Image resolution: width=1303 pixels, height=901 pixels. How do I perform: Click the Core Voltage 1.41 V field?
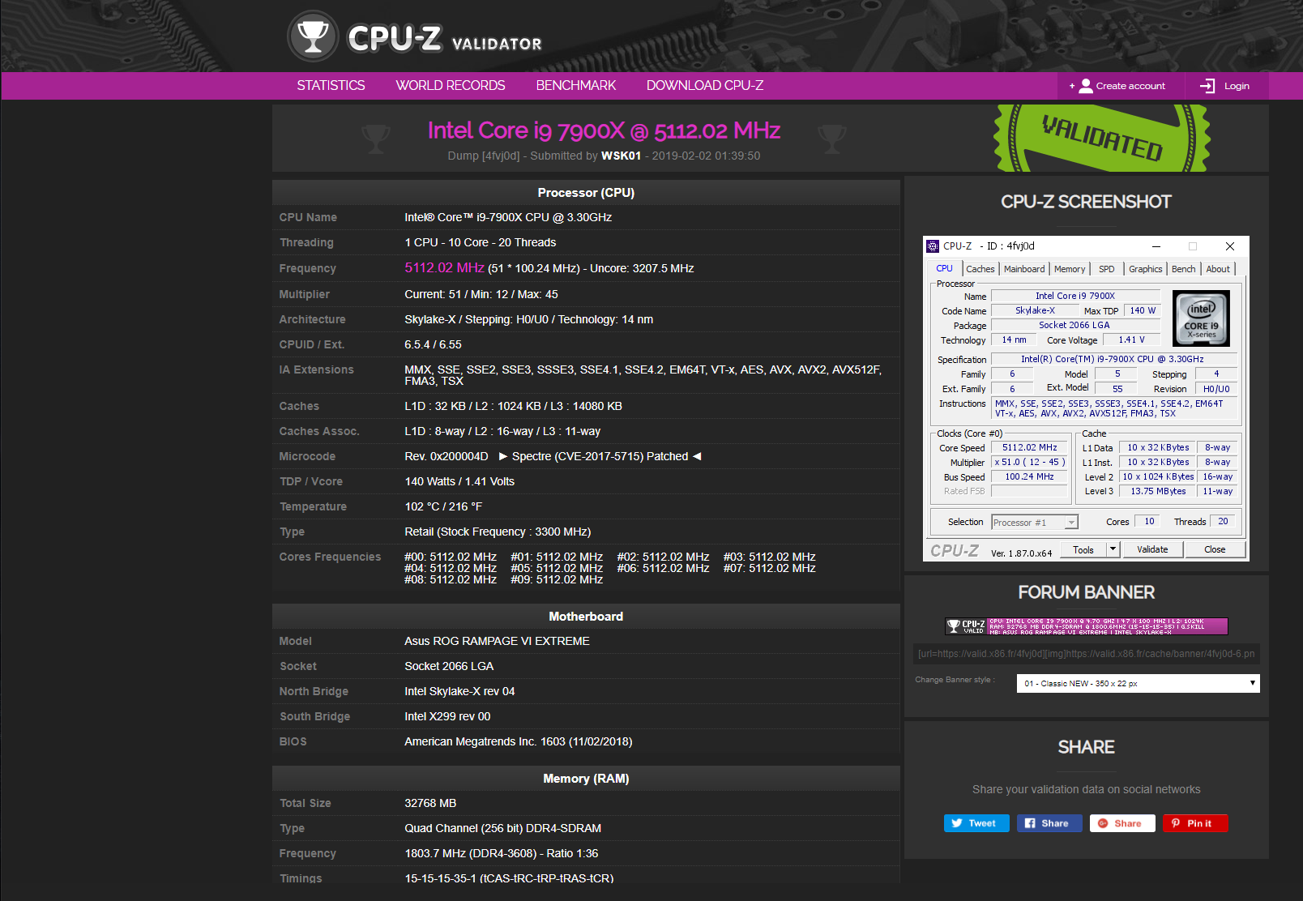tap(1131, 339)
